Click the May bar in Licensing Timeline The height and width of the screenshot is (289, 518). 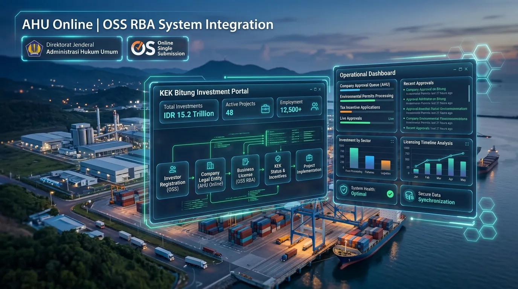pyautogui.click(x=463, y=169)
